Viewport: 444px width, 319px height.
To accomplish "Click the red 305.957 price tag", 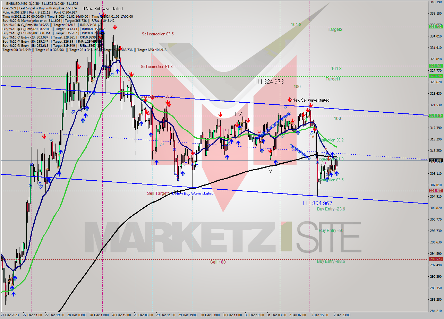I will [x=436, y=191].
